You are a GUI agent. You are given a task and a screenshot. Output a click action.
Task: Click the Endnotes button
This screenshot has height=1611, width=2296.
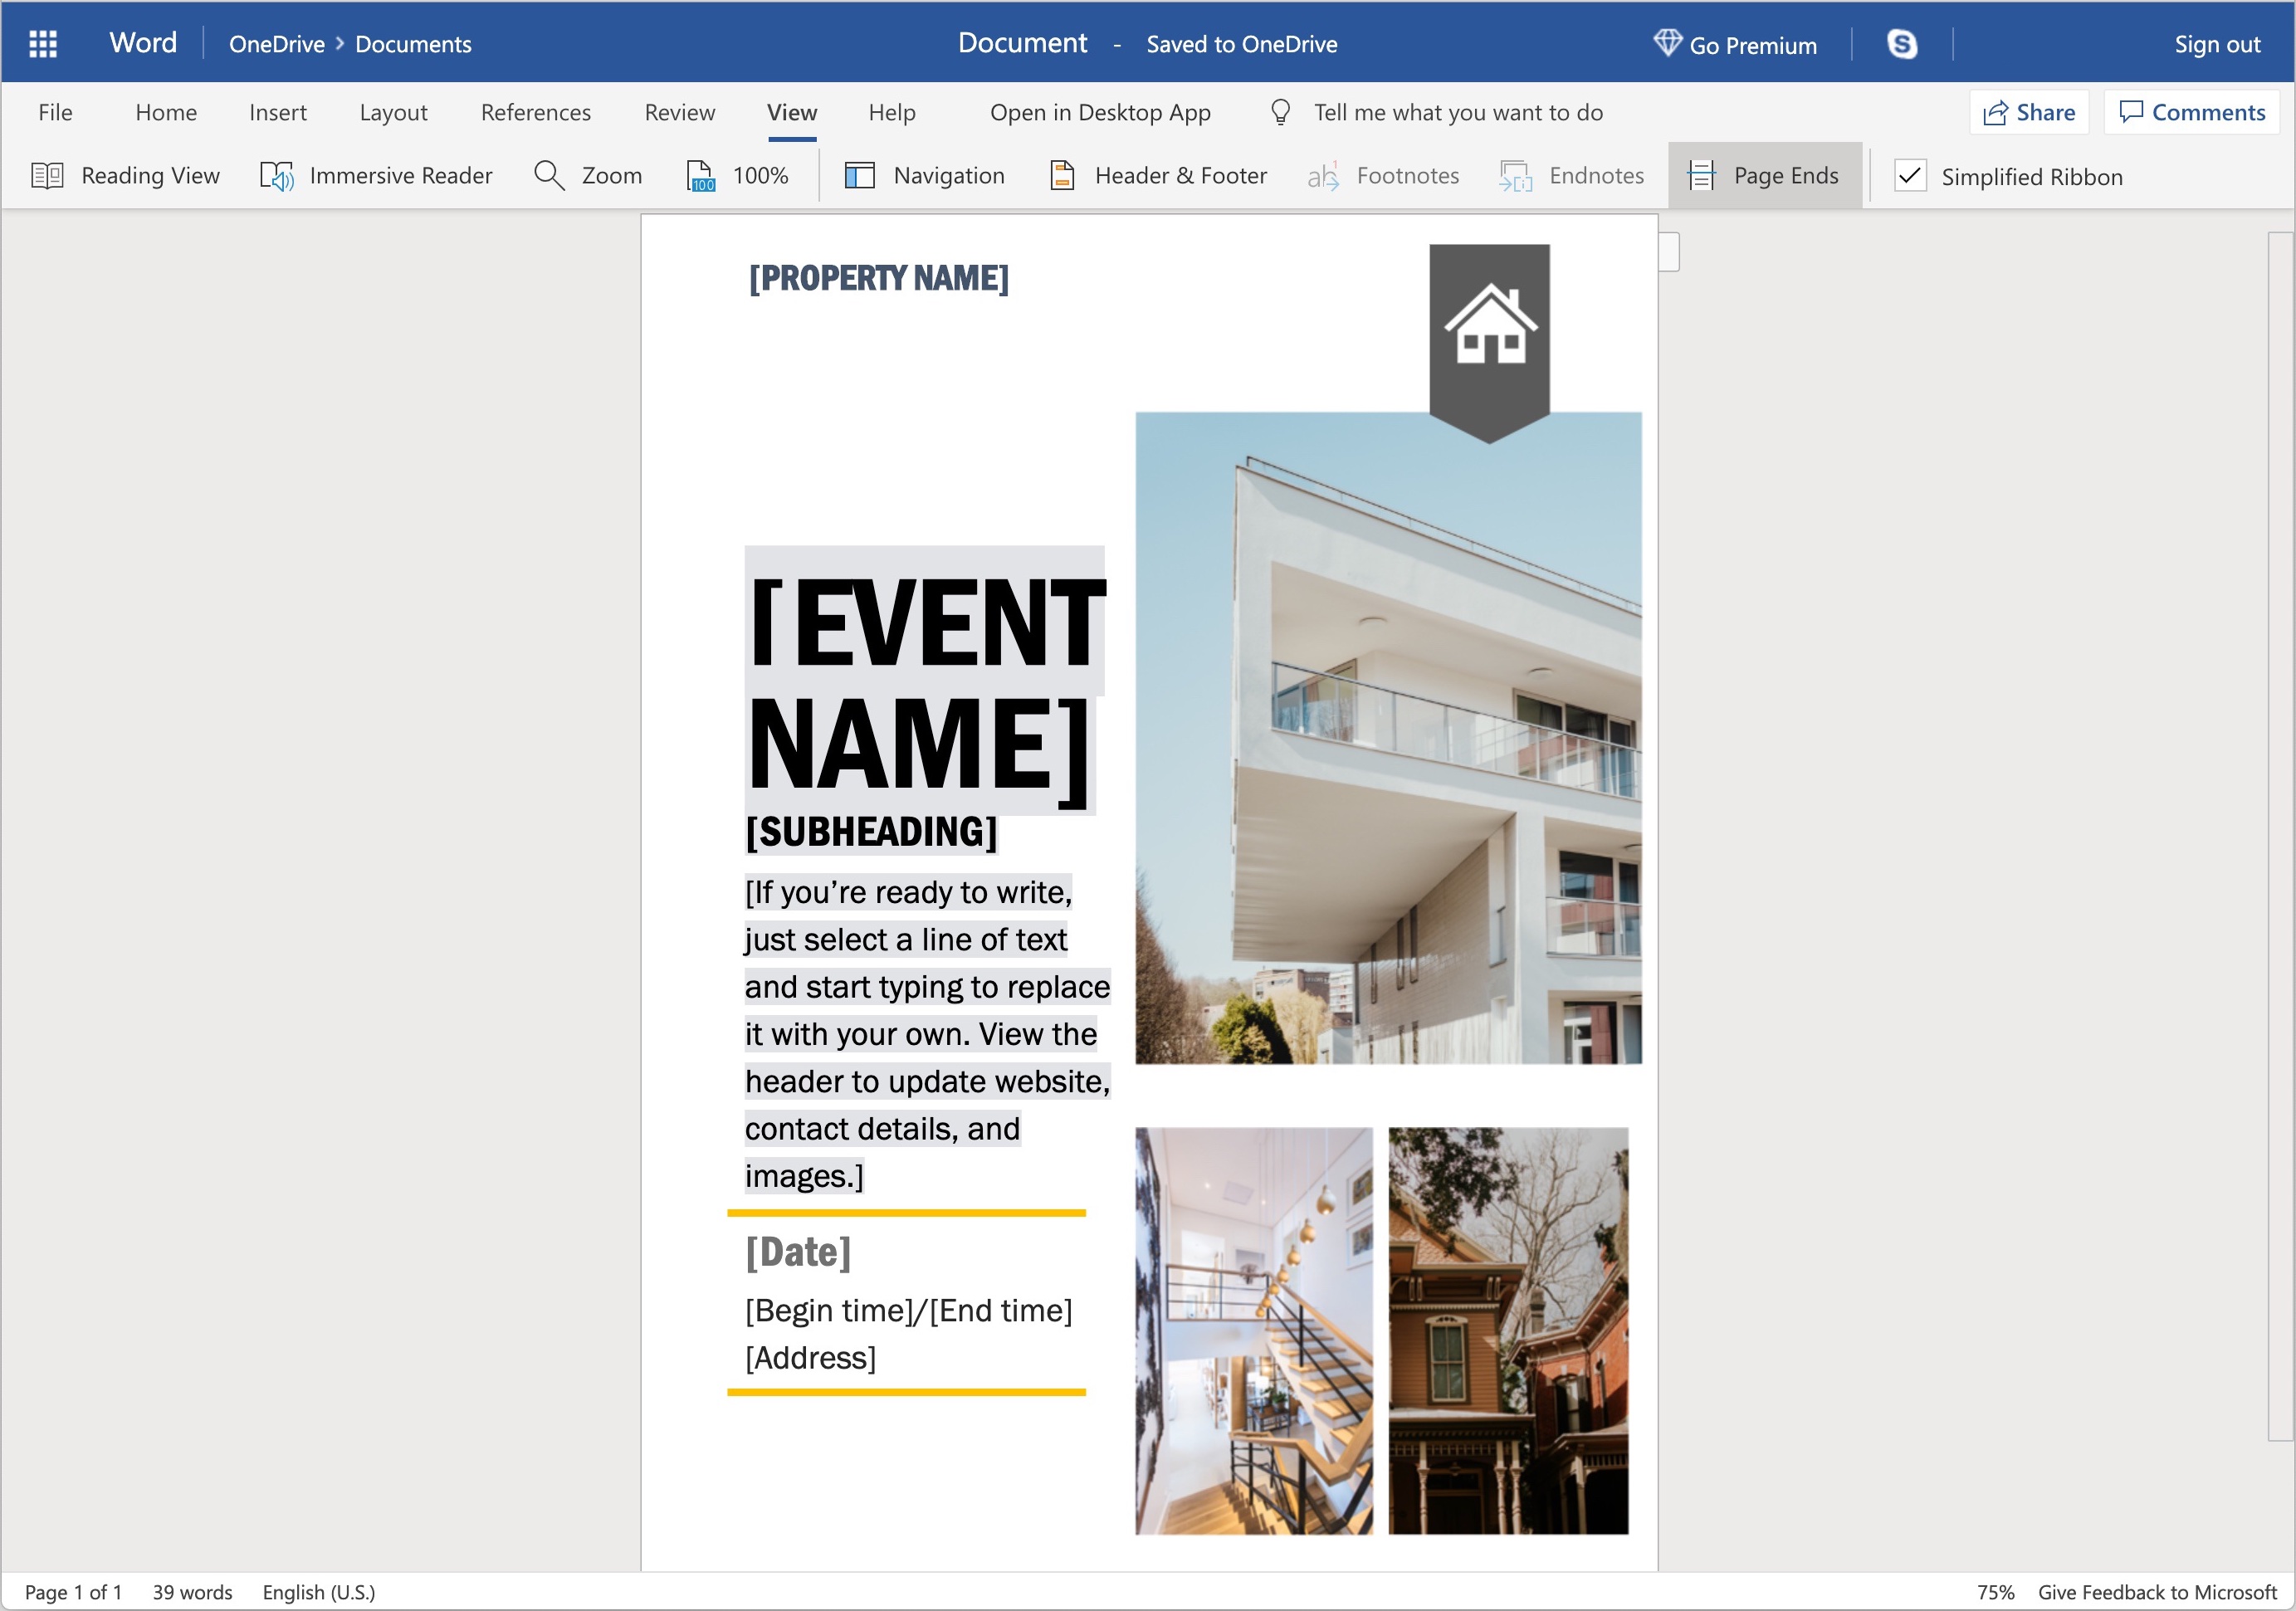coord(1571,176)
